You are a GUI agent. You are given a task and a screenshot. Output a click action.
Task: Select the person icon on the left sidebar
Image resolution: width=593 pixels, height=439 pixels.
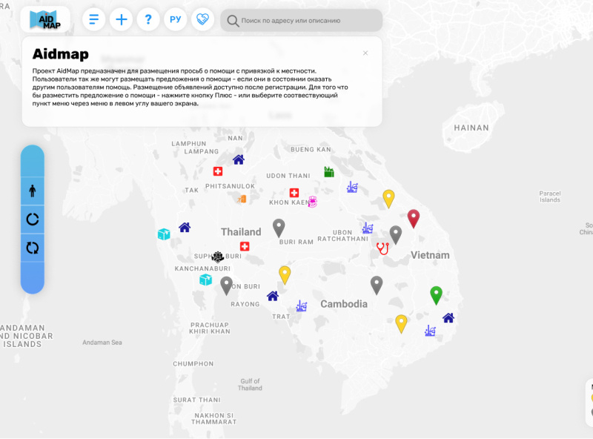[33, 191]
